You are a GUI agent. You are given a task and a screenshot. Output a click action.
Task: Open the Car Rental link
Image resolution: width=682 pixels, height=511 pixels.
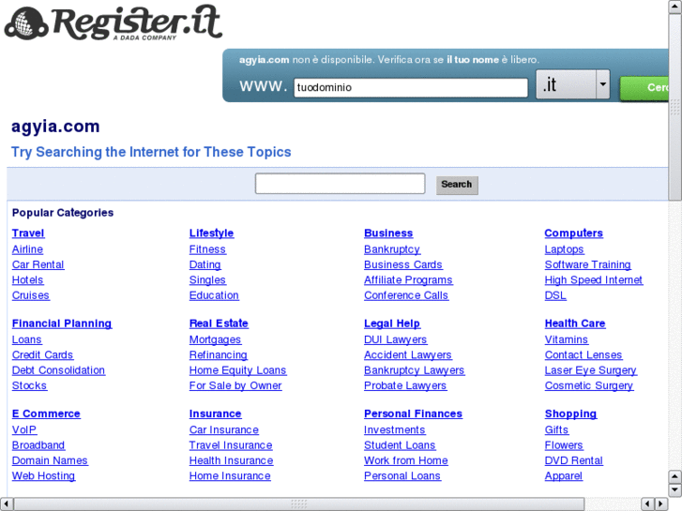pos(38,264)
